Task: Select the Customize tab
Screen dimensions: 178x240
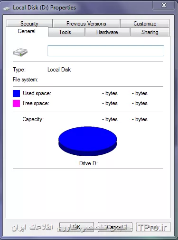Action: point(145,24)
